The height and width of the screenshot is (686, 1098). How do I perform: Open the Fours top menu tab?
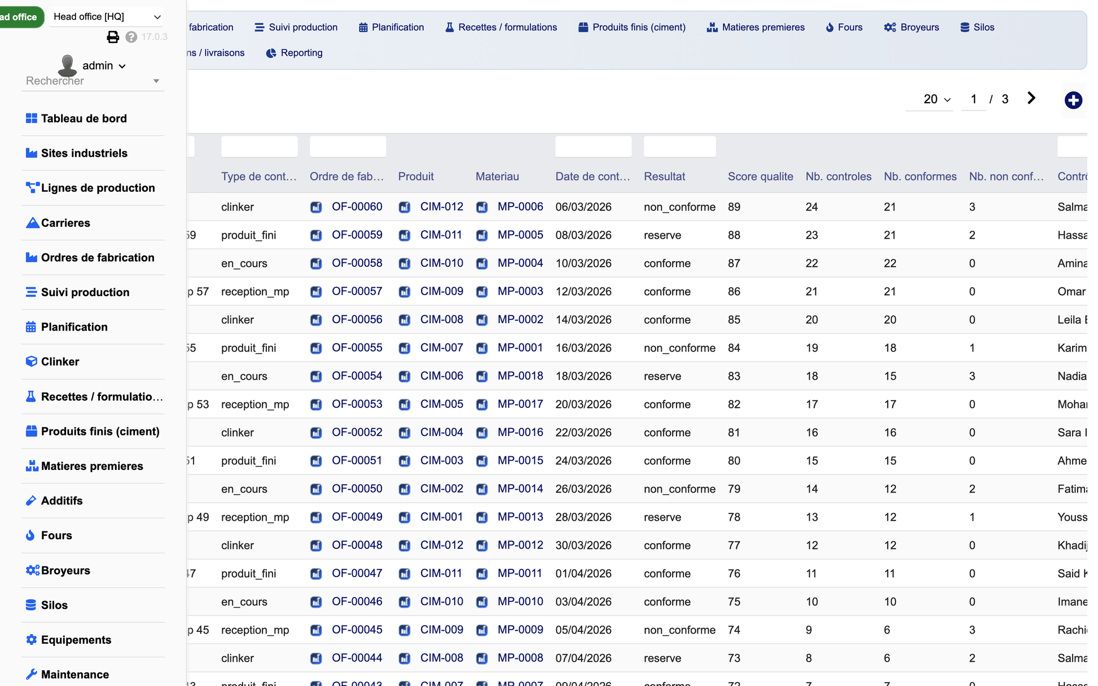[844, 27]
